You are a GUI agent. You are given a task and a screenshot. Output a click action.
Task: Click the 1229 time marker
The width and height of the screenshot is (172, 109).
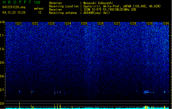click(x=150, y=23)
